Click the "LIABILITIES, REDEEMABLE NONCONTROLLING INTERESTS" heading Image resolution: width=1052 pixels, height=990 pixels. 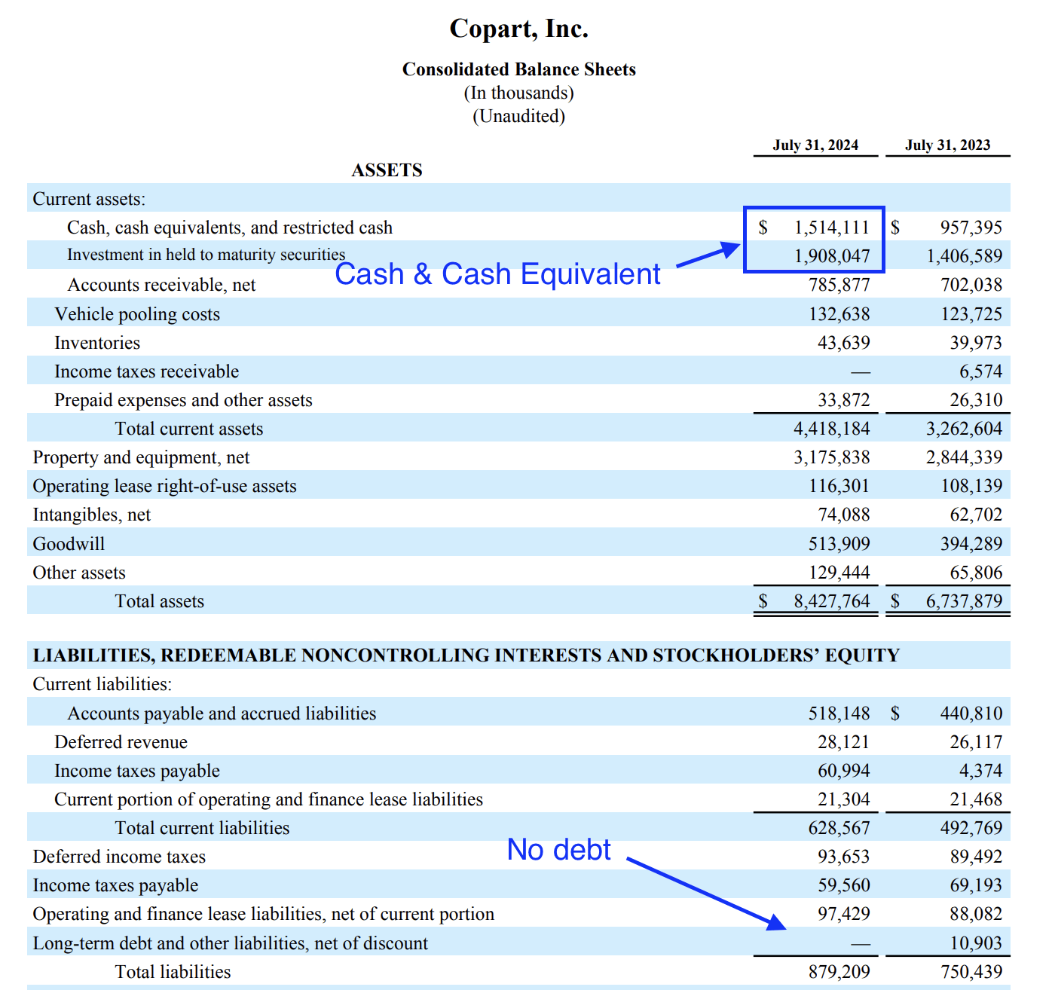[466, 655]
